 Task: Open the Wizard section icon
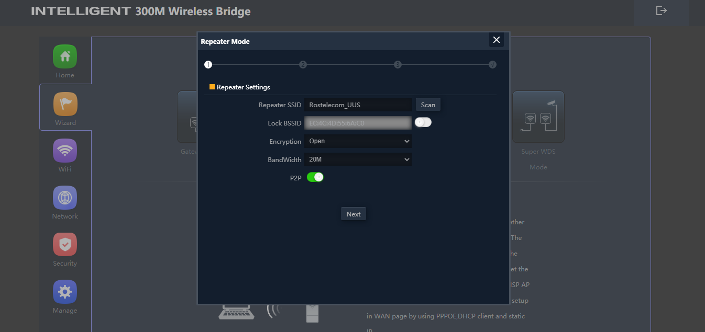click(x=65, y=104)
